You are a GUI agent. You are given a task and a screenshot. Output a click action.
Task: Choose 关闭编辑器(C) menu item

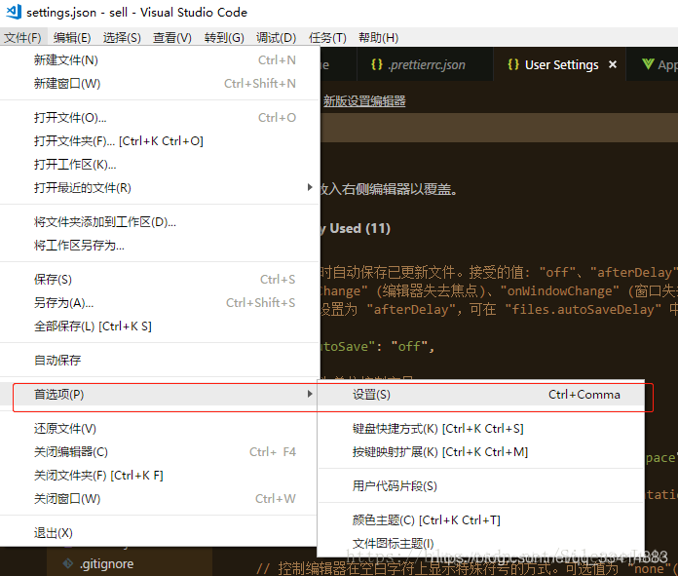click(160, 452)
